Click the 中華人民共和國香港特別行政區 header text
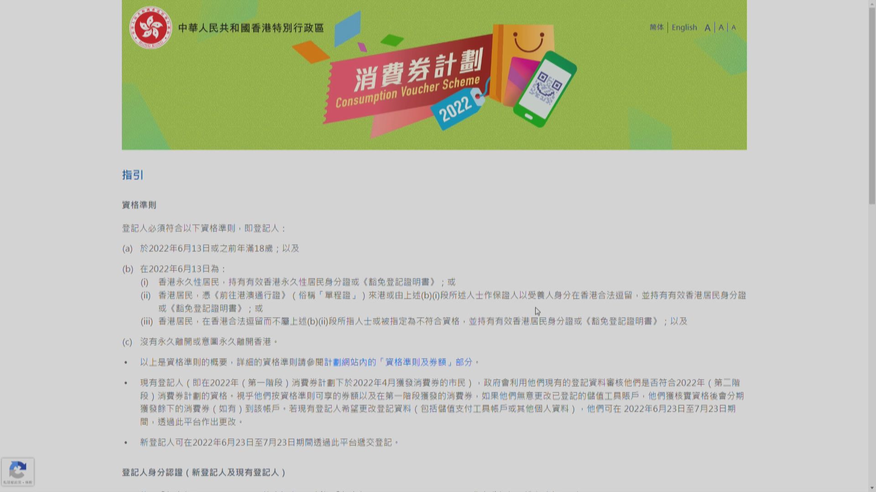This screenshot has height=492, width=876. [251, 28]
